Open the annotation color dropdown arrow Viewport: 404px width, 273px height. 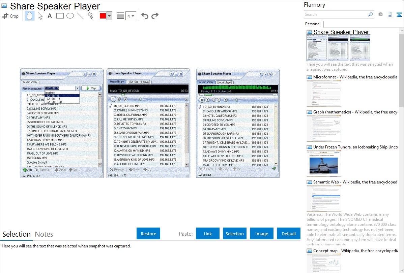coord(110,16)
